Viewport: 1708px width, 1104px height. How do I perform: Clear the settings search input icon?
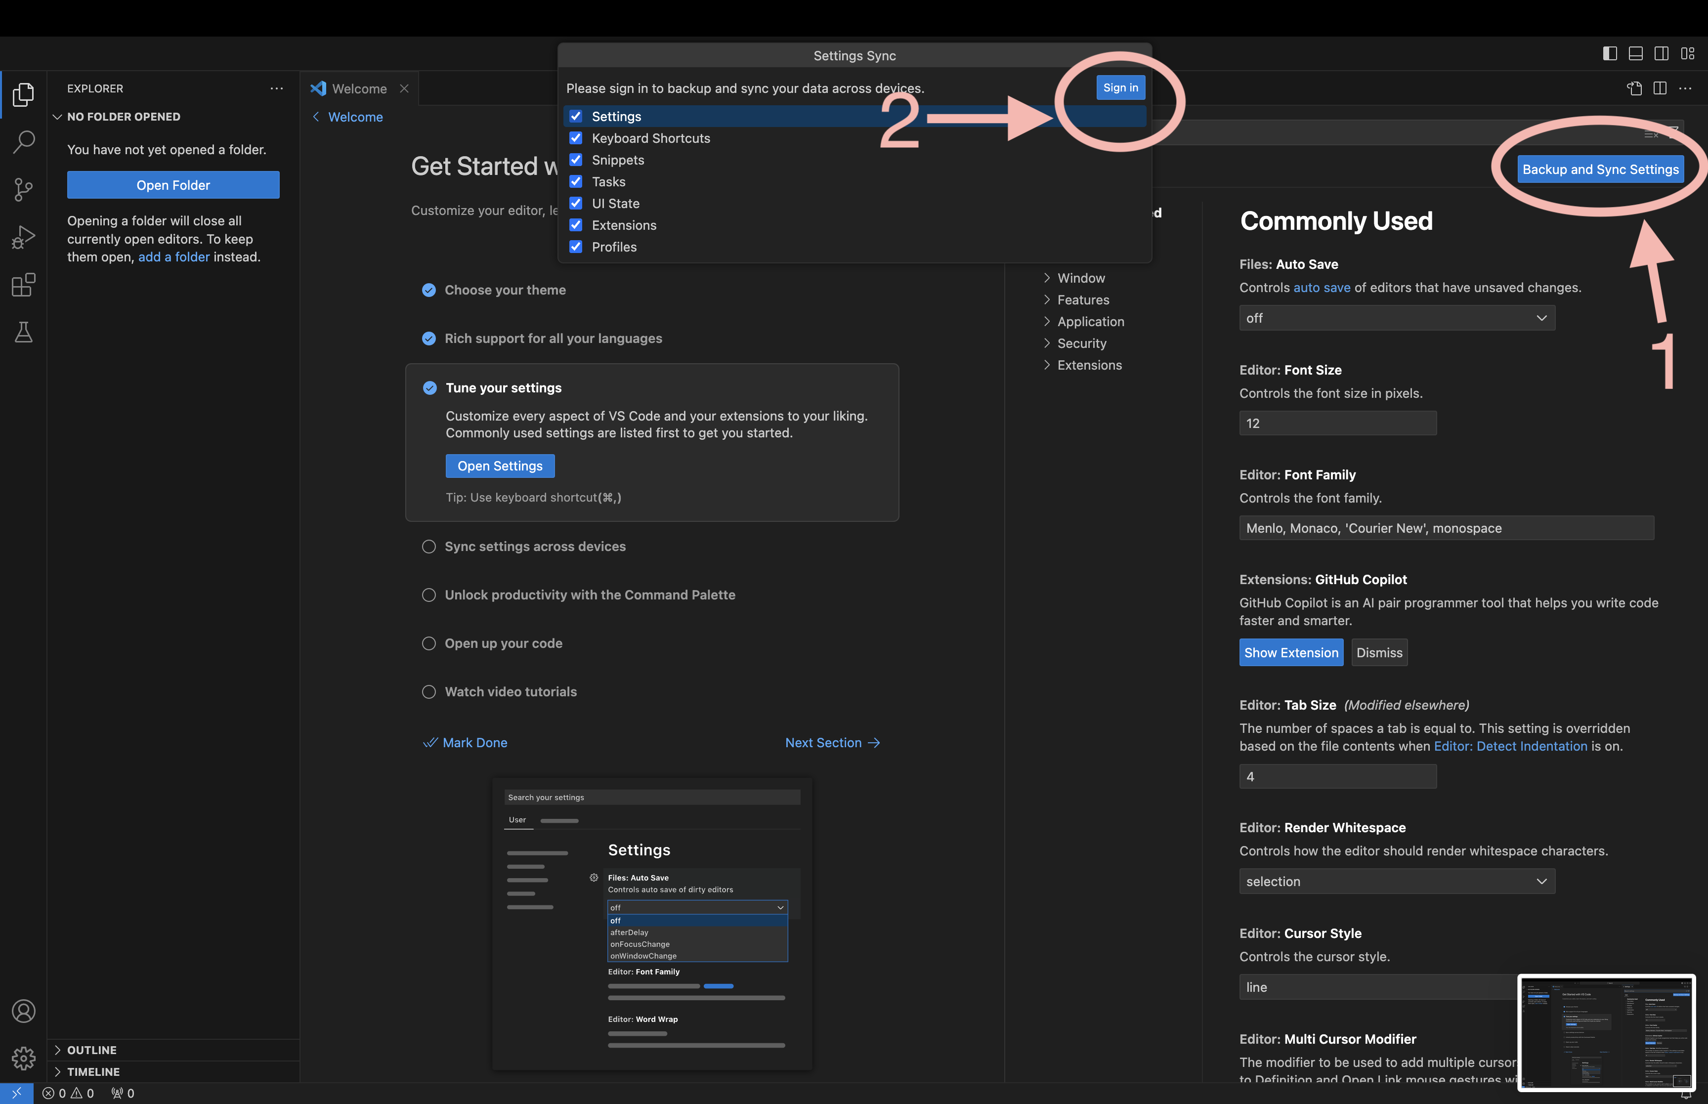[x=1651, y=134]
